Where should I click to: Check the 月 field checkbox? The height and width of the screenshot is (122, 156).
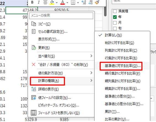coord(115,23)
